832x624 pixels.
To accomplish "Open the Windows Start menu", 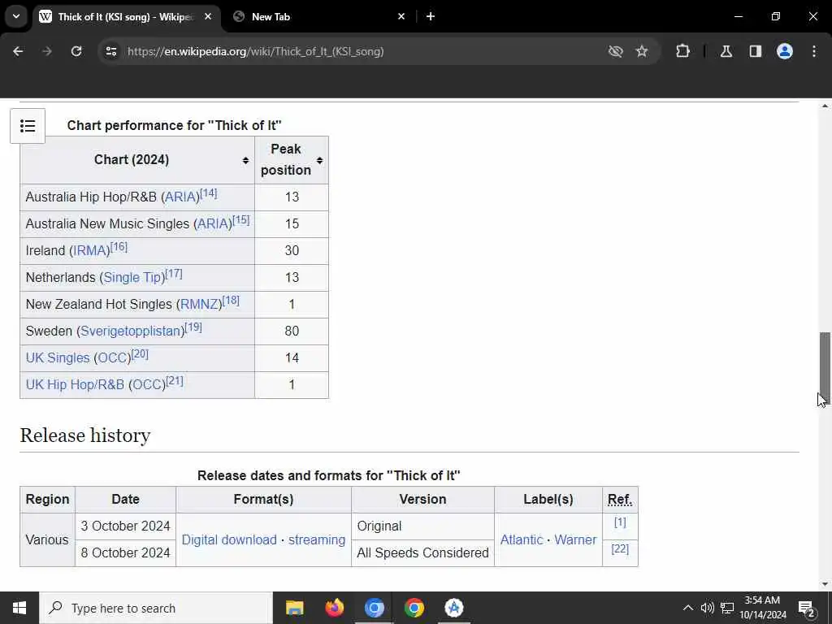I will [19, 608].
